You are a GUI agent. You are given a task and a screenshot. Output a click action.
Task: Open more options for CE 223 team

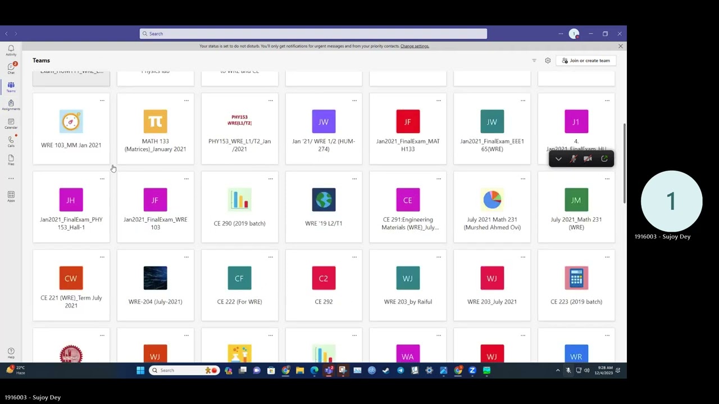[x=607, y=257]
